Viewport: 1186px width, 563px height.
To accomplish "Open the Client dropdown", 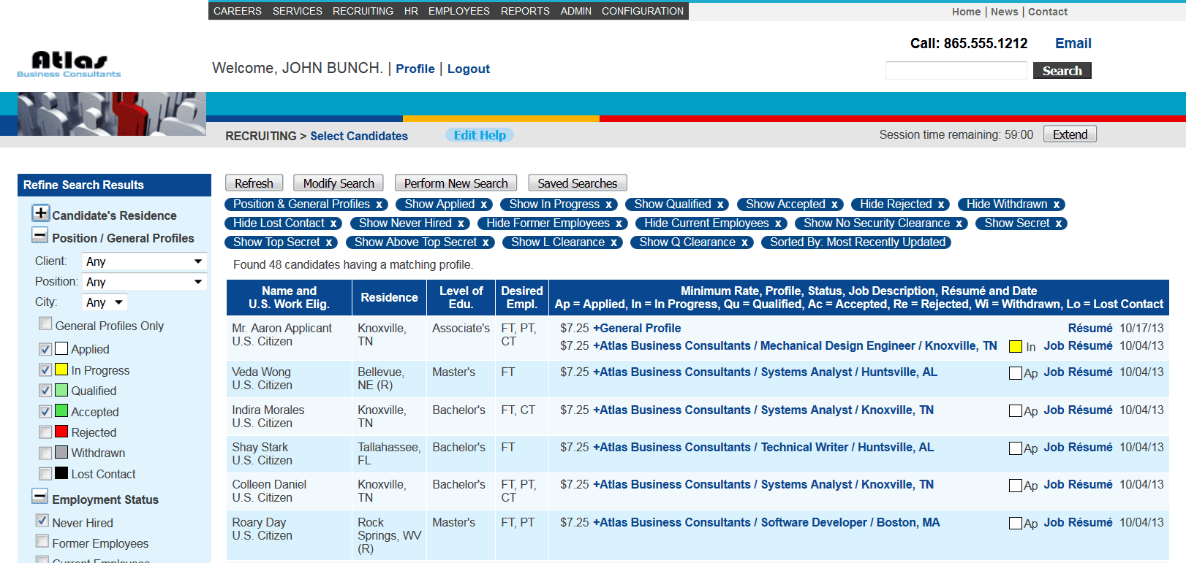I will click(x=146, y=261).
